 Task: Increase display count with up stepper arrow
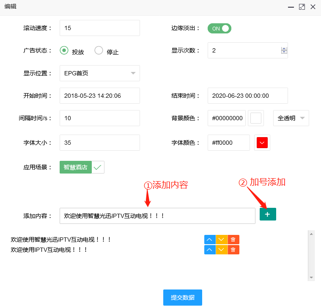point(284,48)
